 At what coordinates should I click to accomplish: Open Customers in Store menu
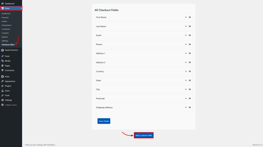point(6,29)
